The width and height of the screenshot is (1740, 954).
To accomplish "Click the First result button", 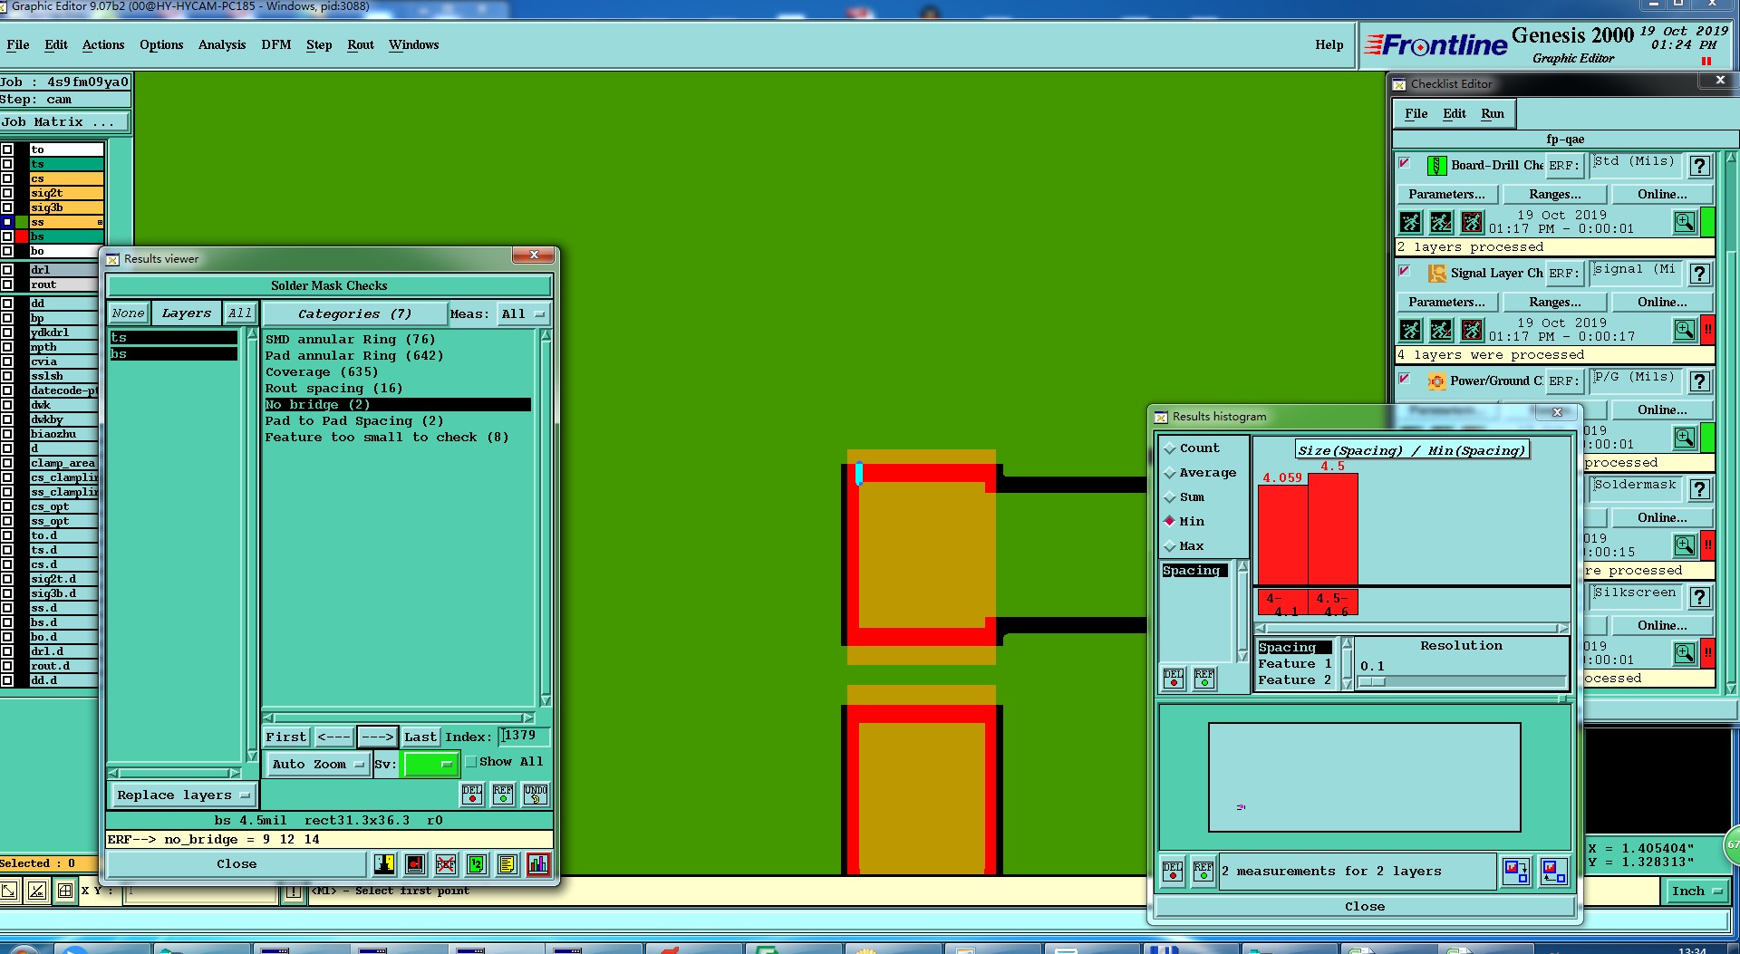I will tap(286, 737).
